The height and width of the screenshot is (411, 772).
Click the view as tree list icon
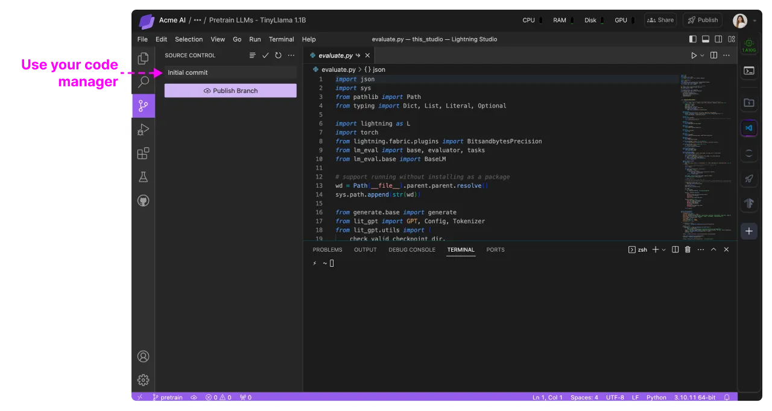253,56
